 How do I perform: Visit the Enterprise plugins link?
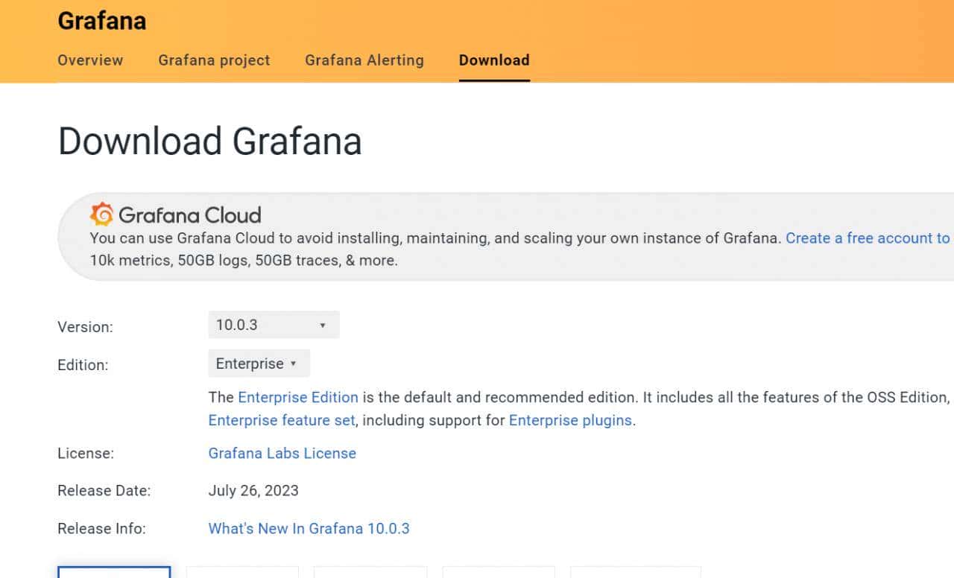pos(570,420)
